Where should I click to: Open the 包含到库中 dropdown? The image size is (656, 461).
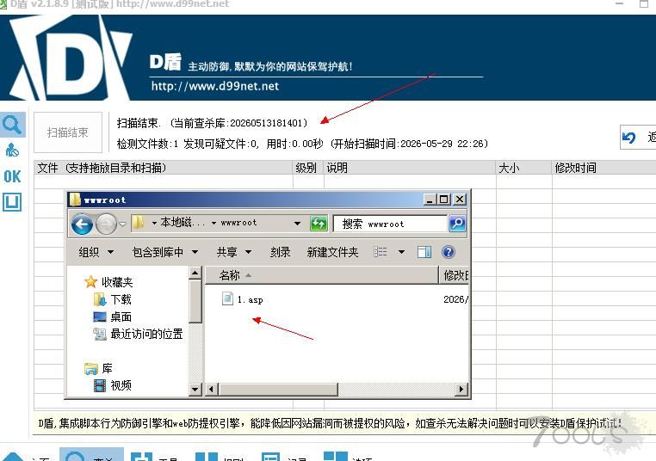coord(165,252)
